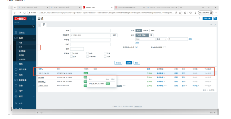The height and width of the screenshot is (119, 231).
Task: Expand the 管理 menu chevron
Action: pos(34,96)
